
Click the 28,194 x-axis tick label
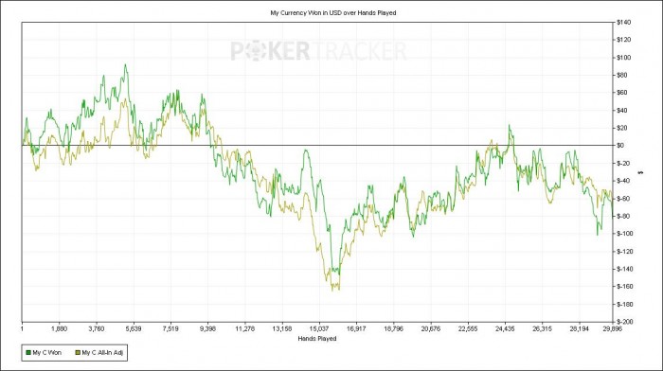580,328
